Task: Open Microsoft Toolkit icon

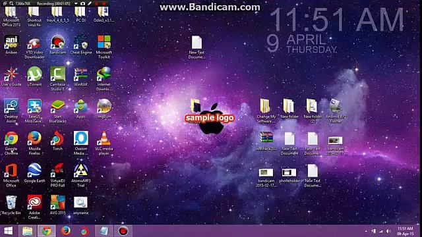Action: 104,47
